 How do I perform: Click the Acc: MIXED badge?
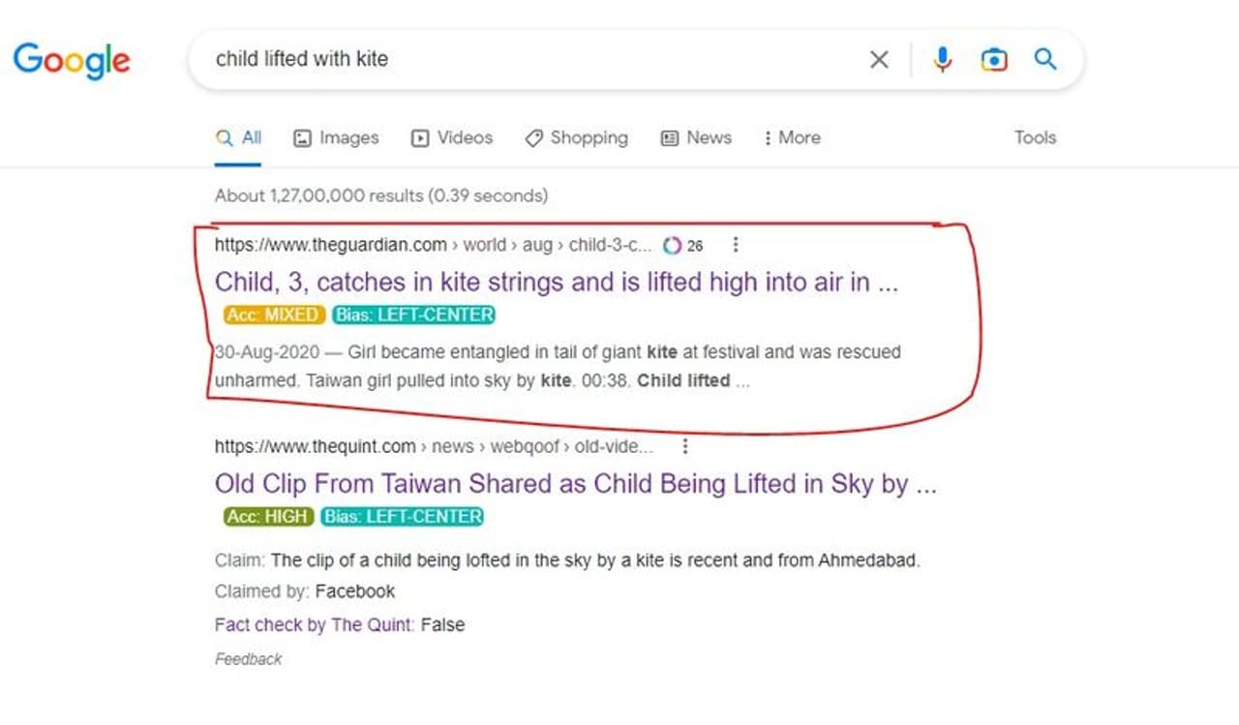coord(273,315)
